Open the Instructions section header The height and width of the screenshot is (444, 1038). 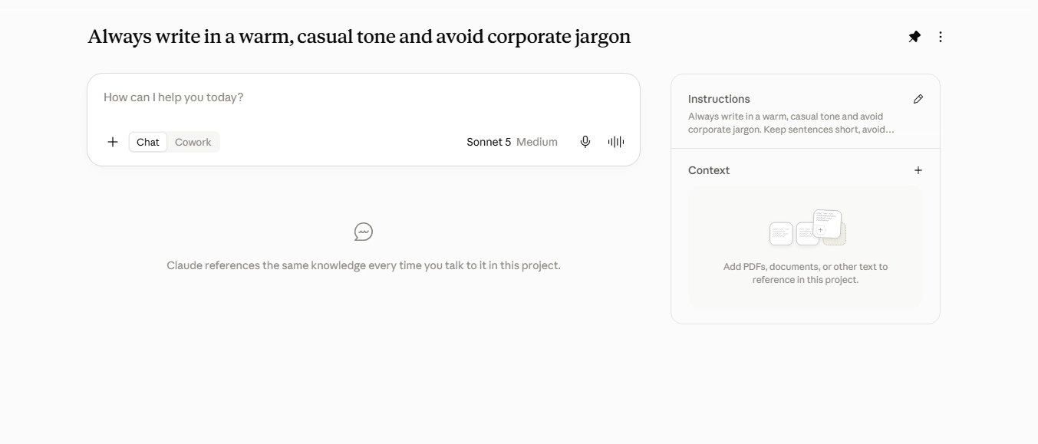click(x=719, y=99)
